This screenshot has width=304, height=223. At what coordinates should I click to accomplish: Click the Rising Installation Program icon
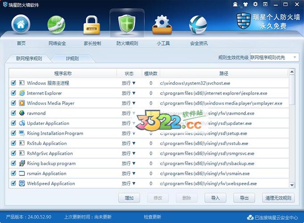tap(22, 133)
